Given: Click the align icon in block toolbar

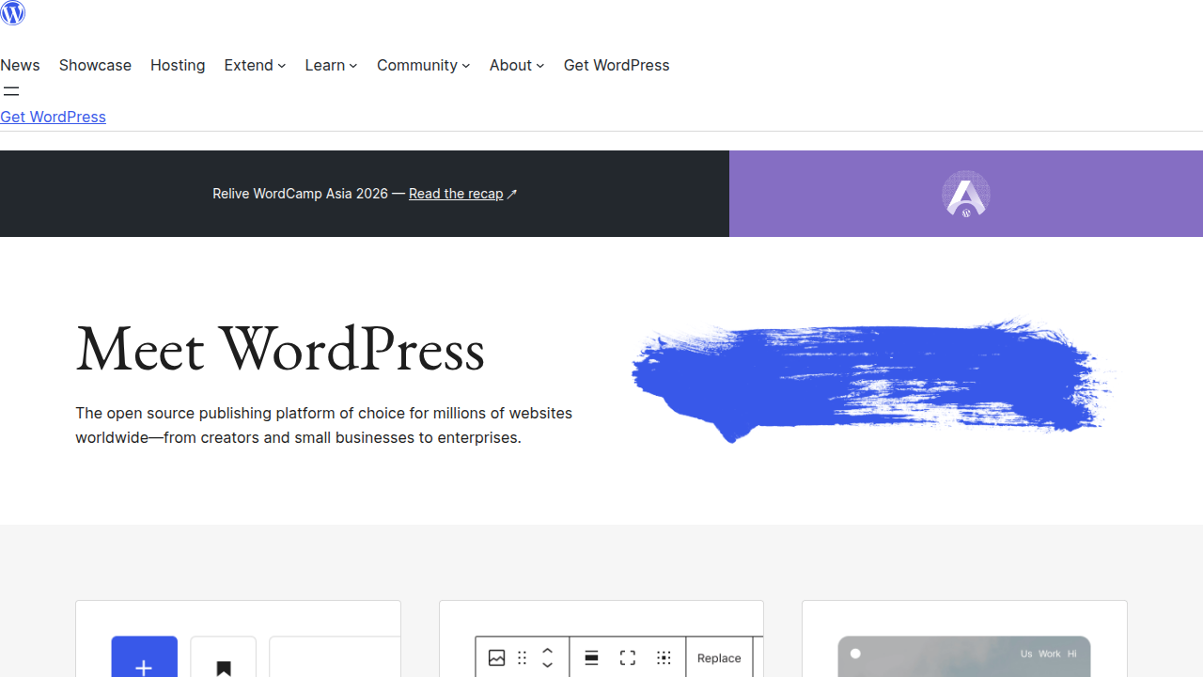Looking at the screenshot, I should pyautogui.click(x=591, y=658).
